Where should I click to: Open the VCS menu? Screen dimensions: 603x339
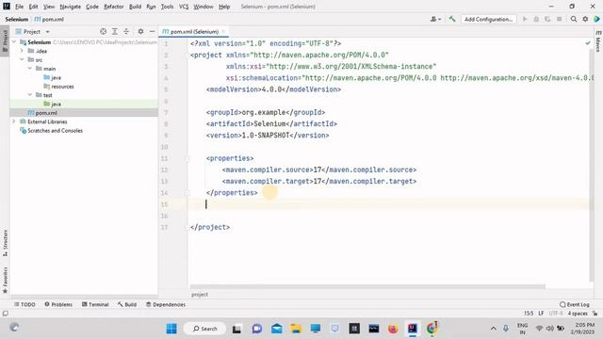click(184, 7)
